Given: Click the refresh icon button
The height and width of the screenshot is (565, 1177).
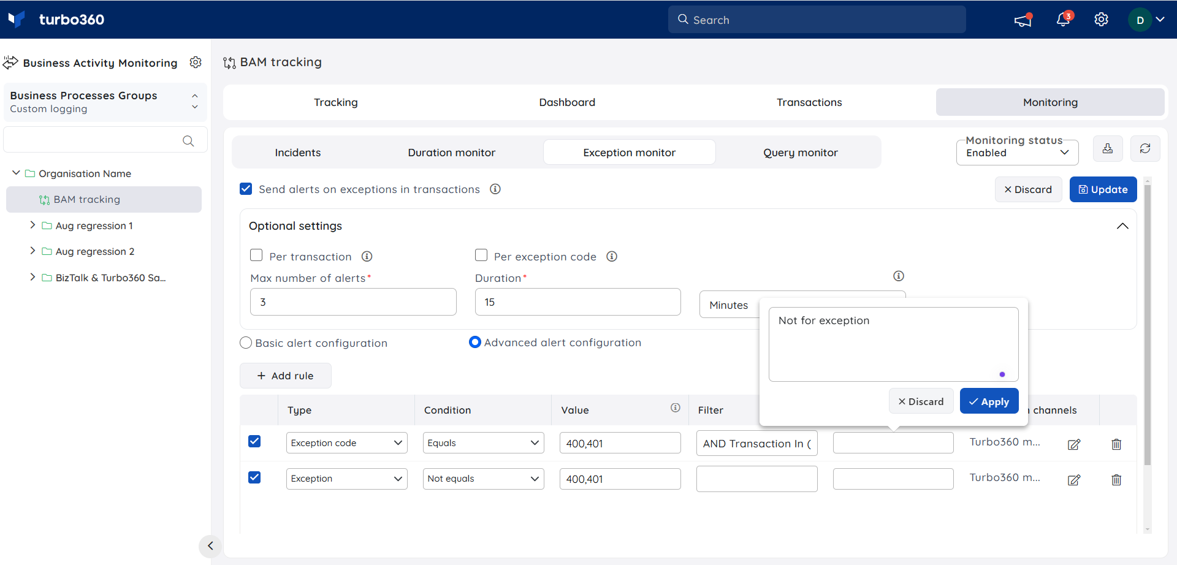Looking at the screenshot, I should [x=1145, y=148].
